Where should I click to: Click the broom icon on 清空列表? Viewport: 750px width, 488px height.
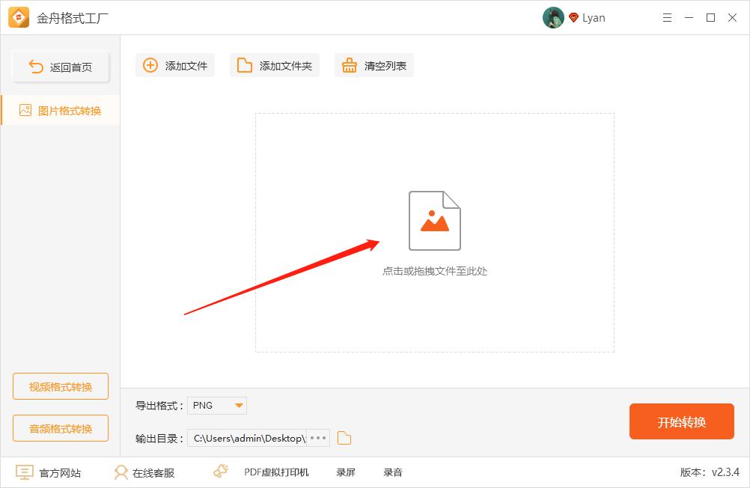click(349, 65)
